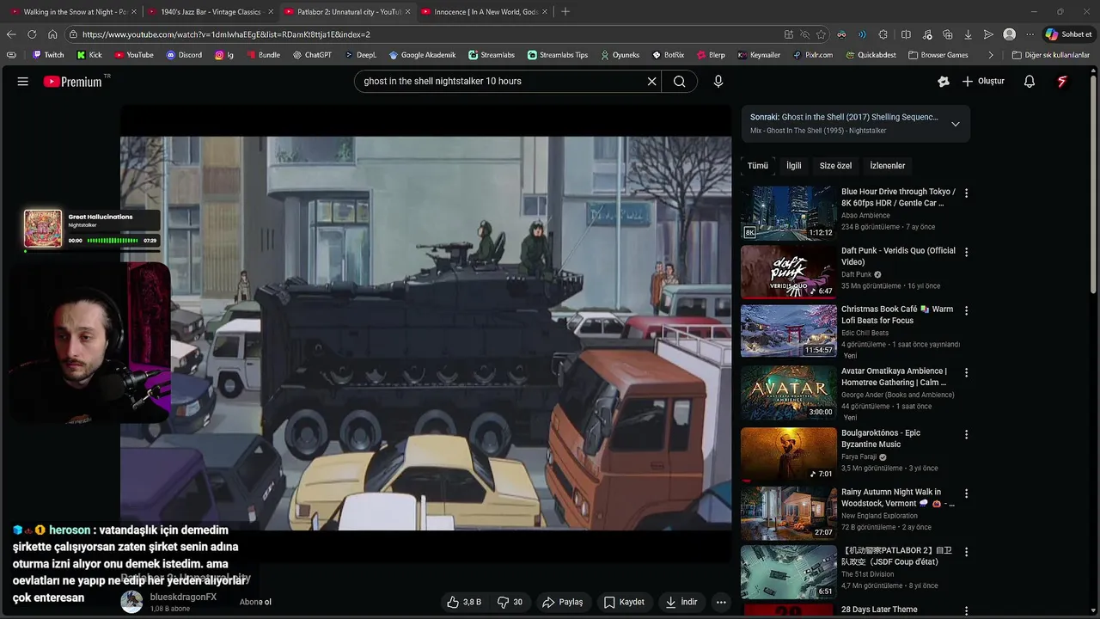Open browser profile avatar icon

pos(1009,34)
